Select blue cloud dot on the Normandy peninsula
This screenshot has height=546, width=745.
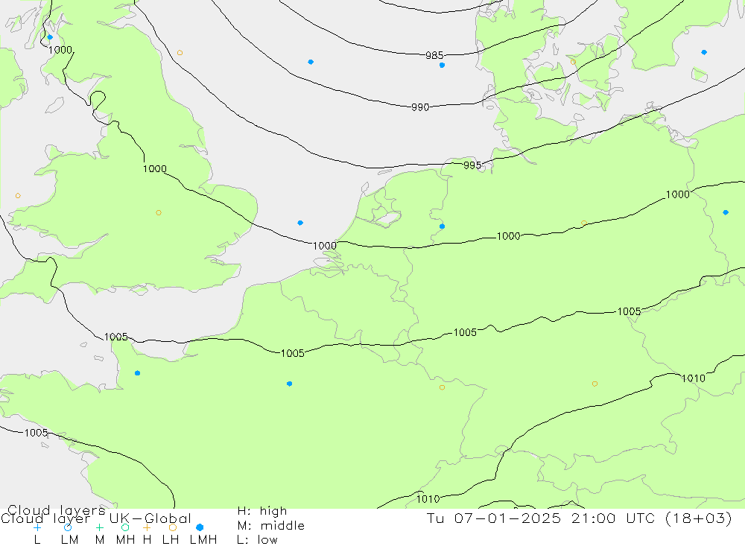[x=137, y=373]
